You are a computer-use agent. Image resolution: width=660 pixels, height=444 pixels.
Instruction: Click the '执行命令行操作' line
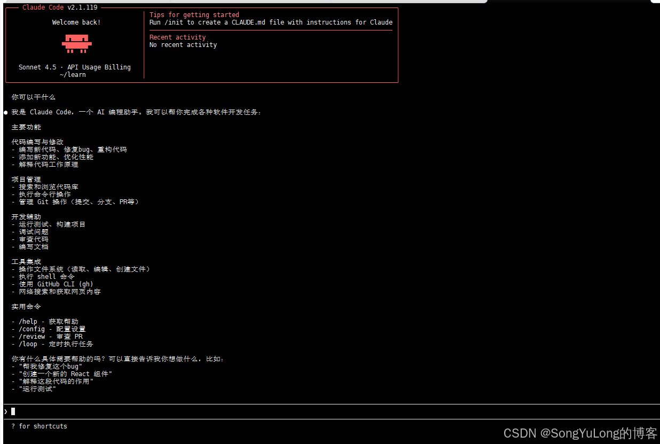(41, 194)
